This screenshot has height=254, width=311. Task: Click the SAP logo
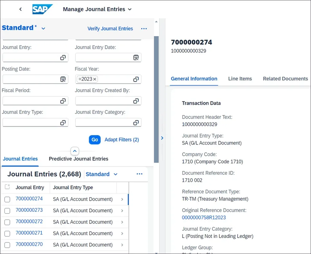[x=42, y=9]
